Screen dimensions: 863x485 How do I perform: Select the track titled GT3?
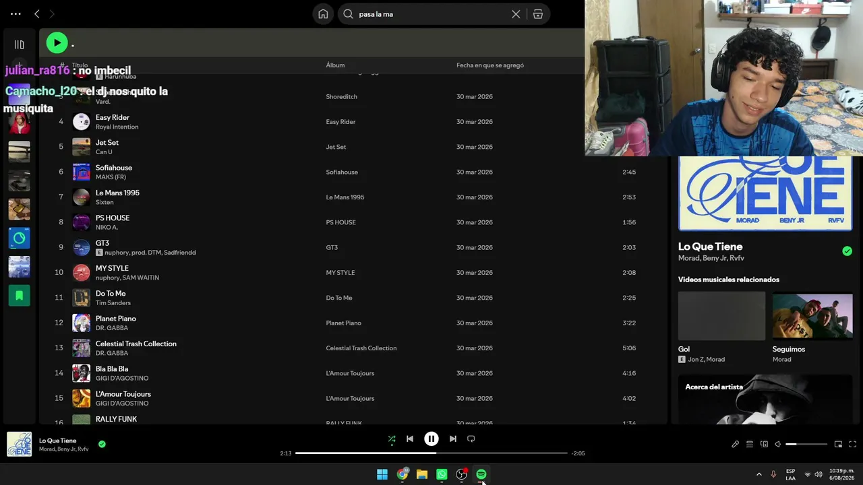(102, 243)
